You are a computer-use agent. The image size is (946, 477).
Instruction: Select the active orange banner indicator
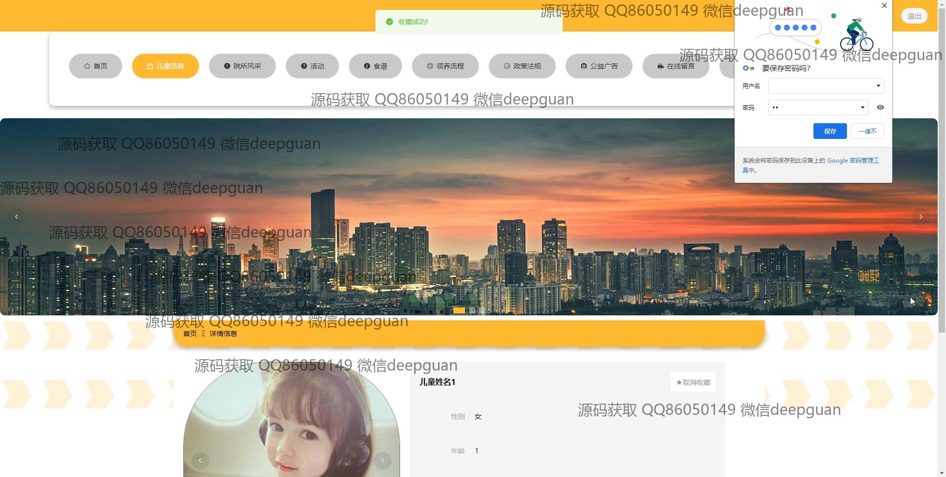click(459, 310)
